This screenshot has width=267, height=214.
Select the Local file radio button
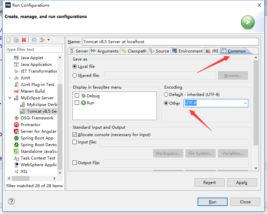pos(74,67)
